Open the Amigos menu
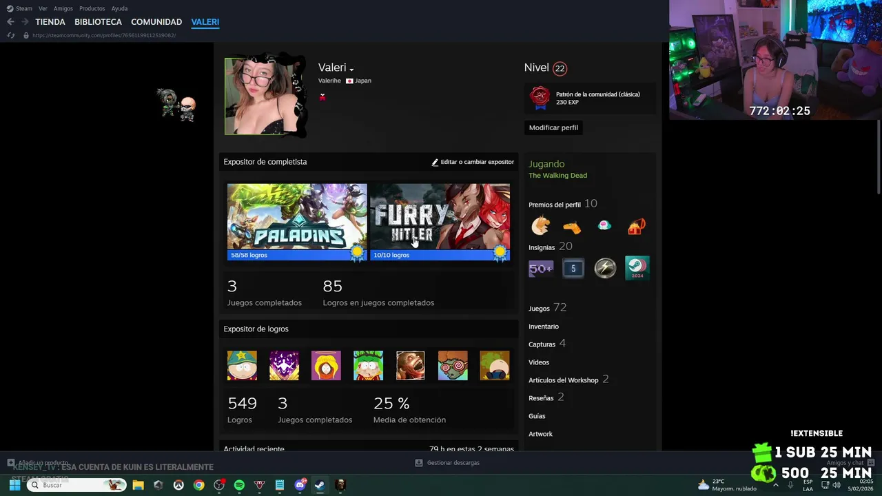 tap(63, 8)
